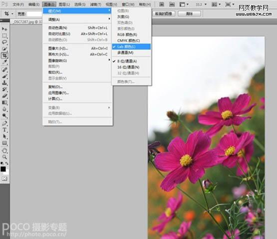The image size is (277, 239).
Task: Open the 选择(S) menu
Action: tap(80, 4)
